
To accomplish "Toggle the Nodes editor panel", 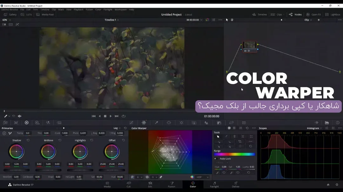I will tap(295, 15).
